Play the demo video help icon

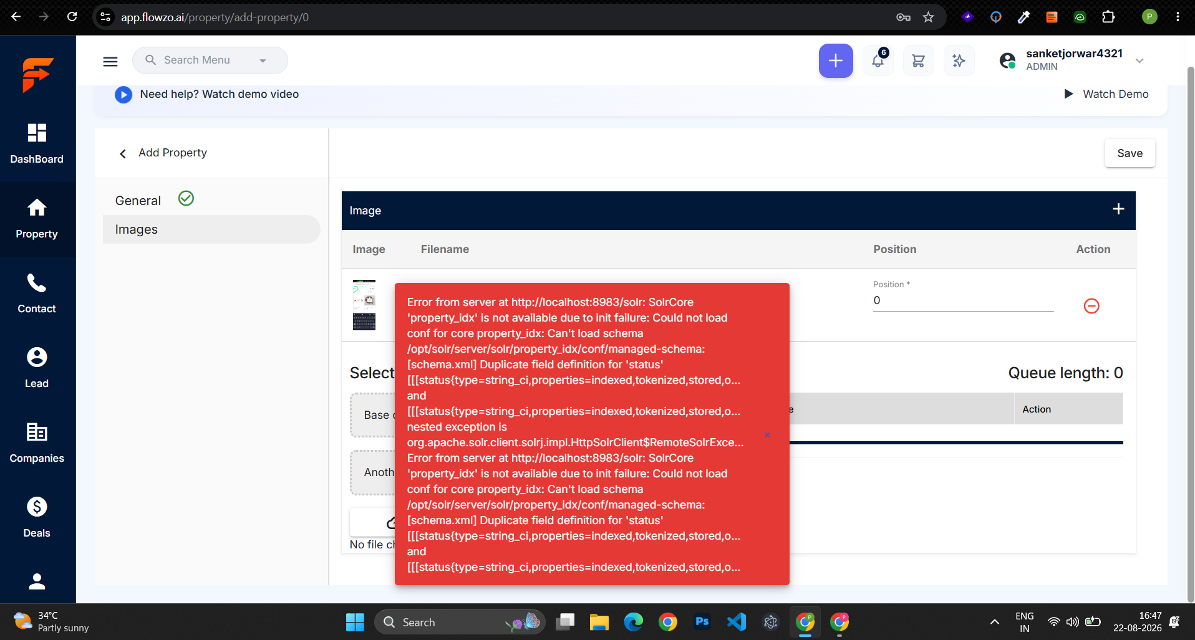123,95
